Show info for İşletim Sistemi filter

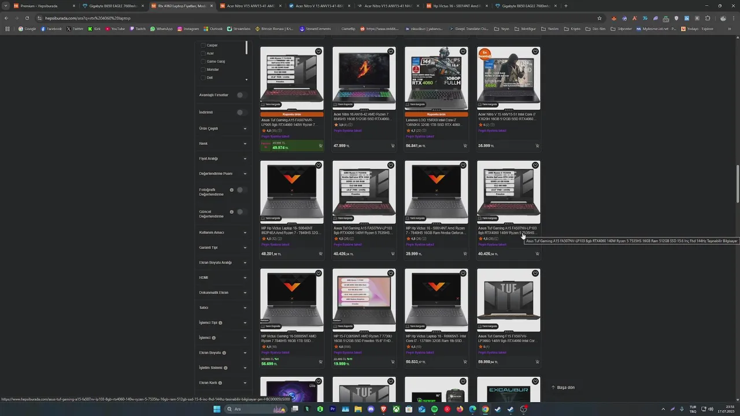(225, 368)
